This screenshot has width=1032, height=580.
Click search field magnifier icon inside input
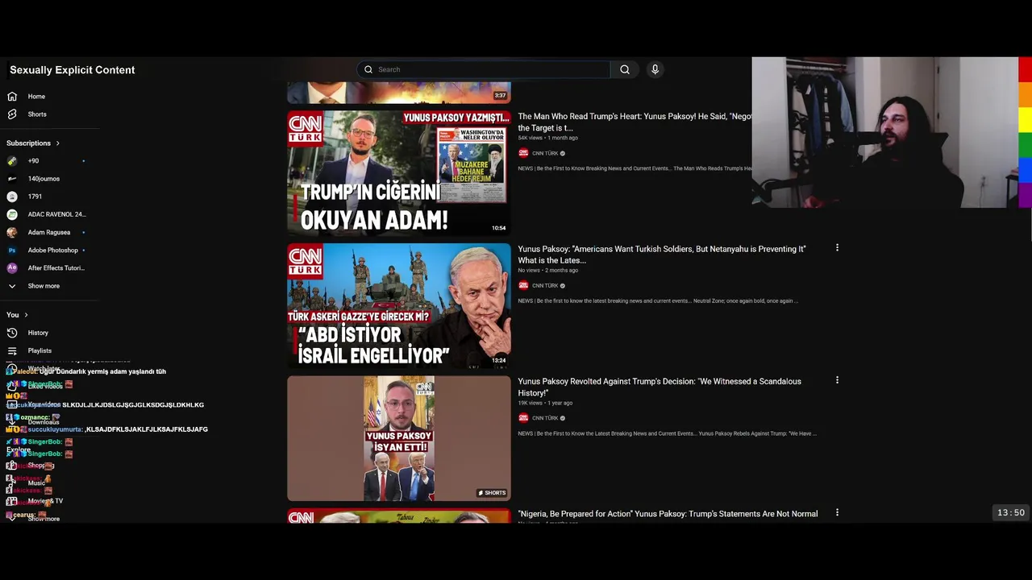(x=368, y=69)
